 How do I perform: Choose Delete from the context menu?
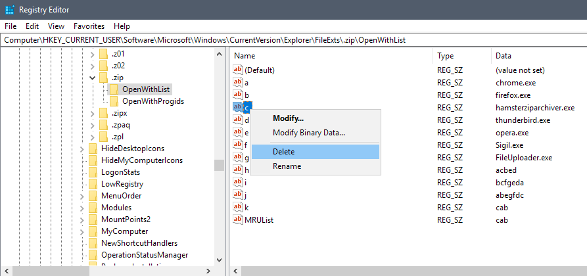click(x=316, y=152)
